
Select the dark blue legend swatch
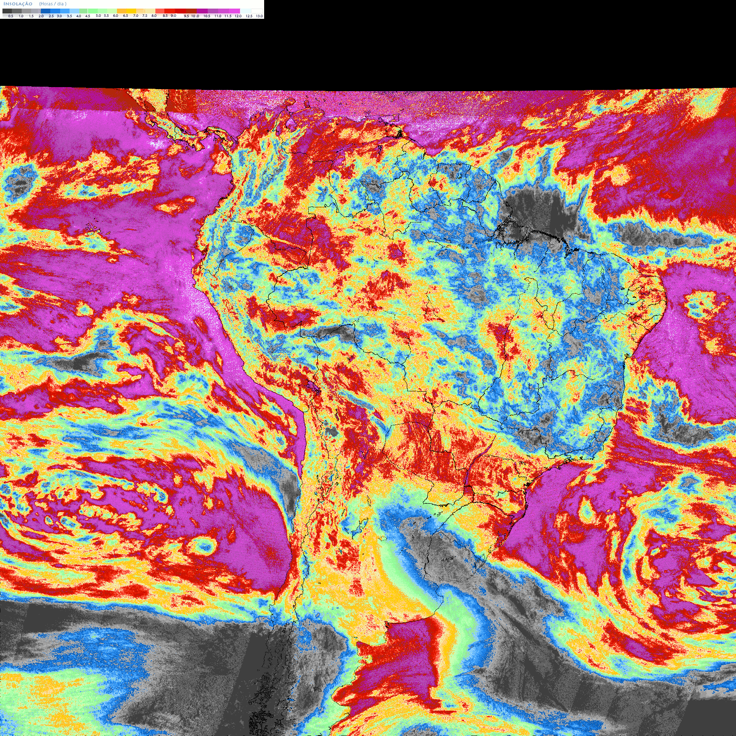(45, 11)
